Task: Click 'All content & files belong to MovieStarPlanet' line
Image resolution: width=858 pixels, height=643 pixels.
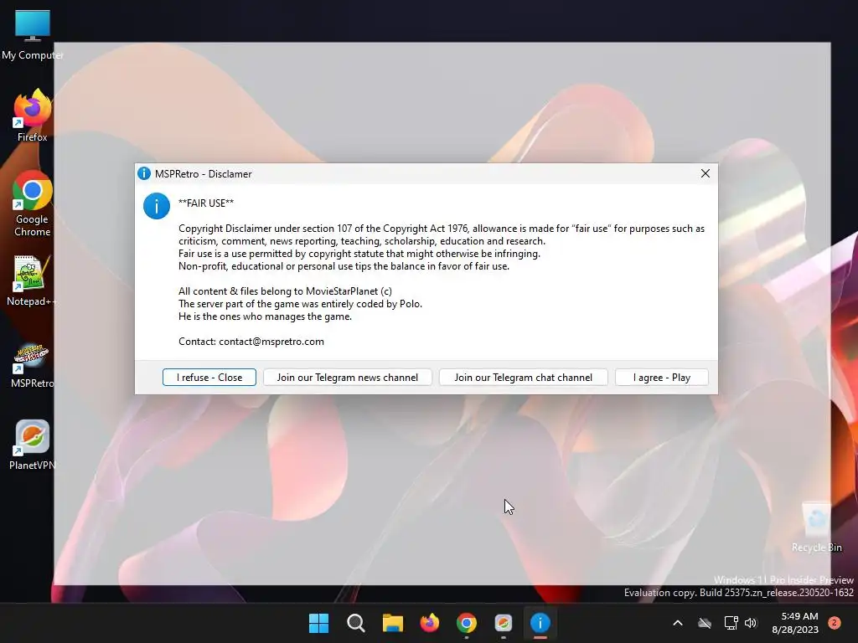Action: (285, 291)
